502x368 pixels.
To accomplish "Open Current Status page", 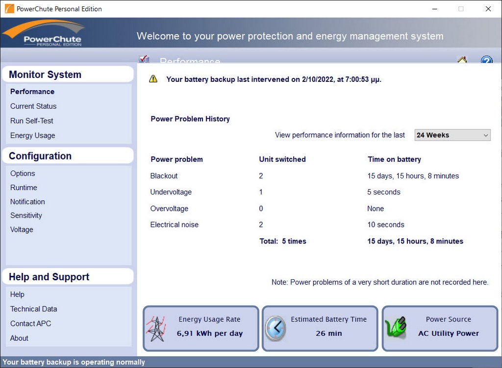I will click(x=33, y=106).
